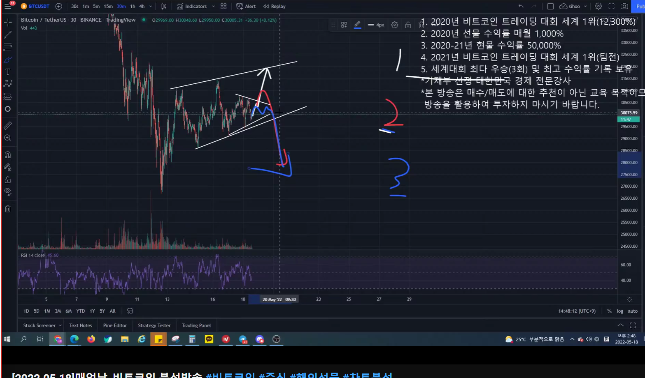Toggle stay in drawing mode
The image size is (645, 378).
click(x=8, y=167)
